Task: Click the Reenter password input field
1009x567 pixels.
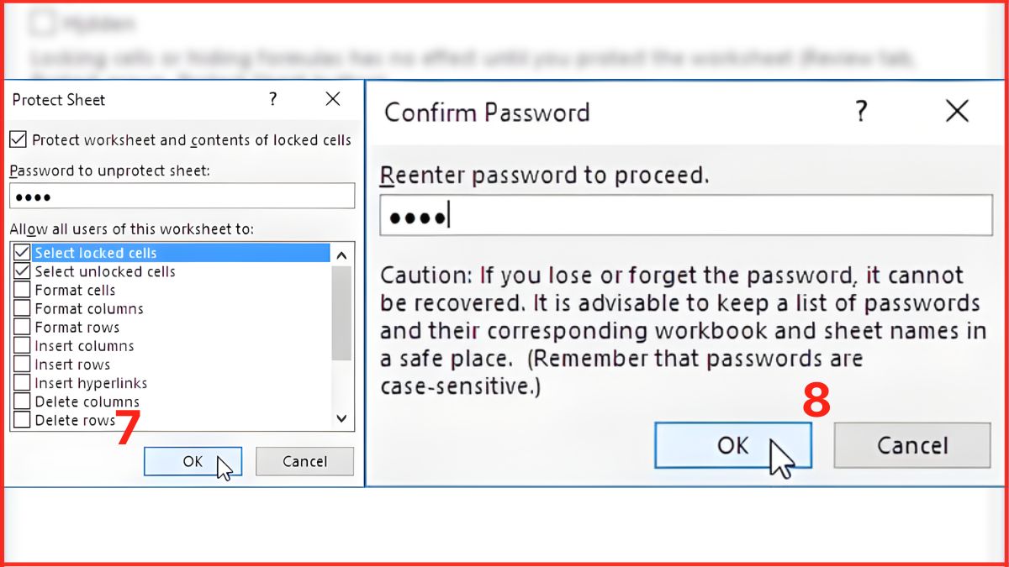Action: [685, 216]
